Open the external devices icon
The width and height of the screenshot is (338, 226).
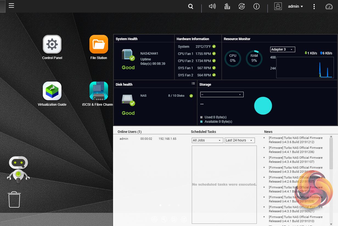(x=242, y=7)
